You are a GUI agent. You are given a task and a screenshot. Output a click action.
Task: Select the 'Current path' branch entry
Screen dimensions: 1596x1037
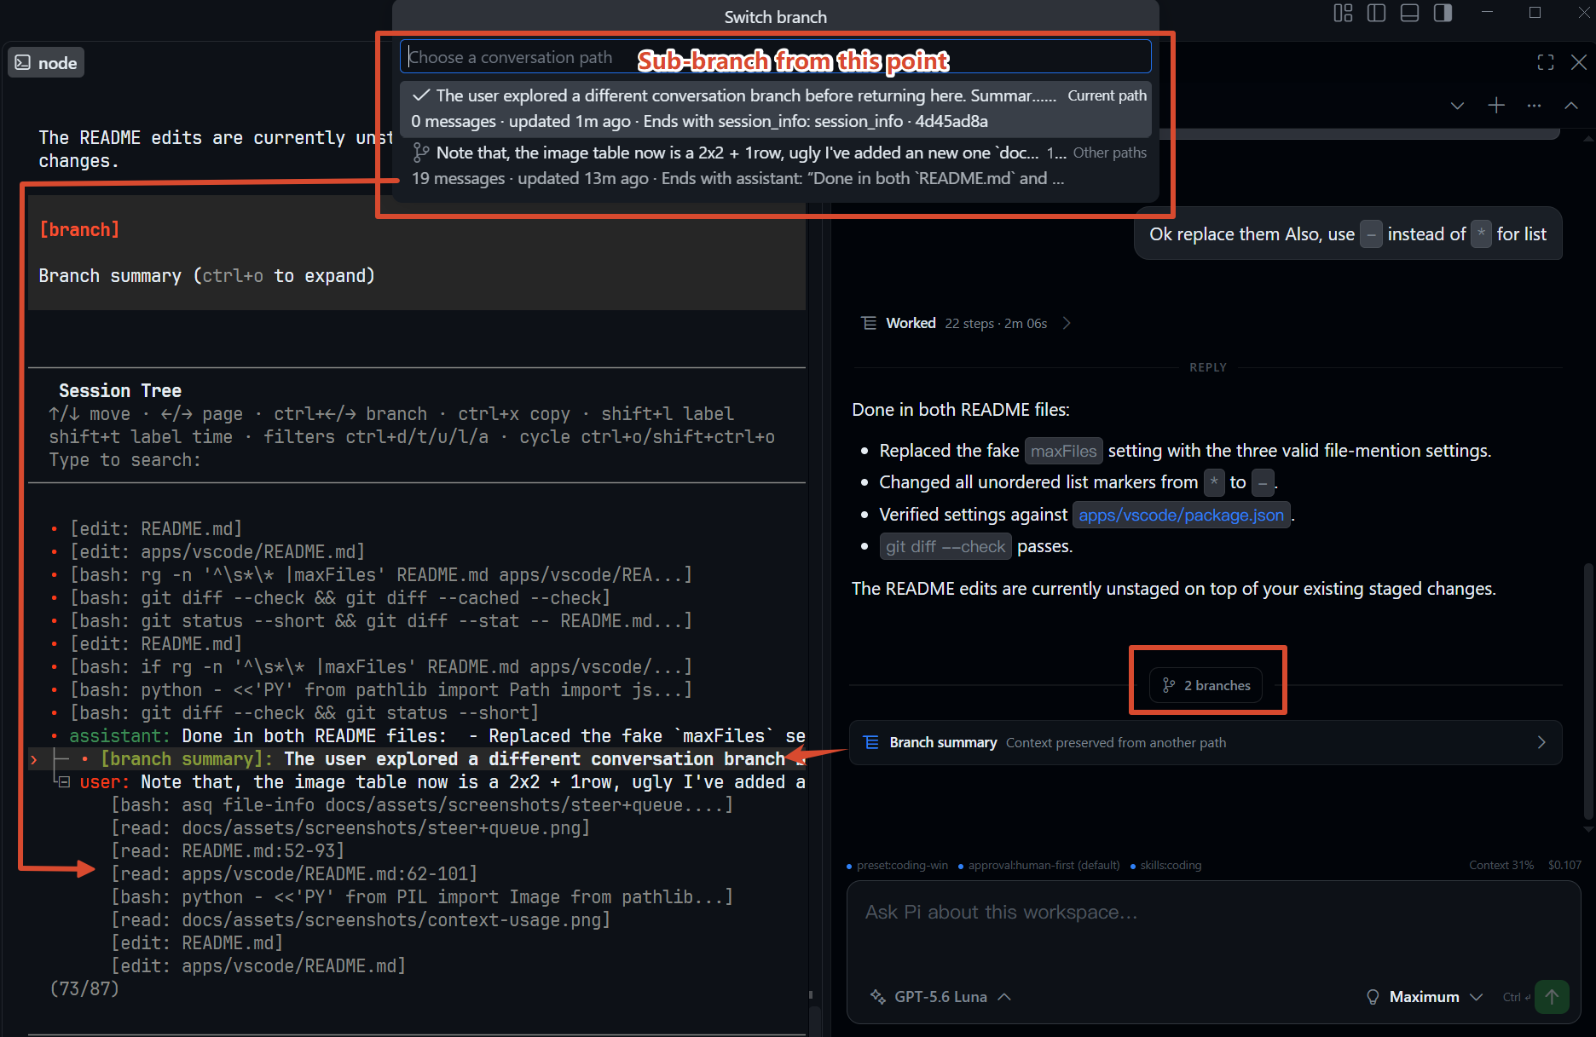pyautogui.click(x=775, y=108)
